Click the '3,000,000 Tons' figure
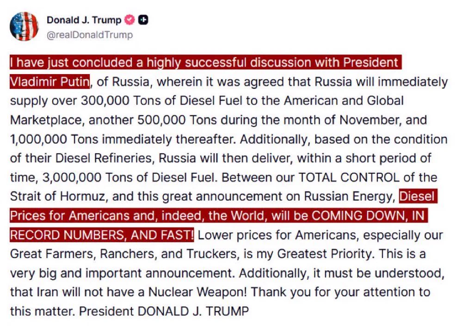 87,177
